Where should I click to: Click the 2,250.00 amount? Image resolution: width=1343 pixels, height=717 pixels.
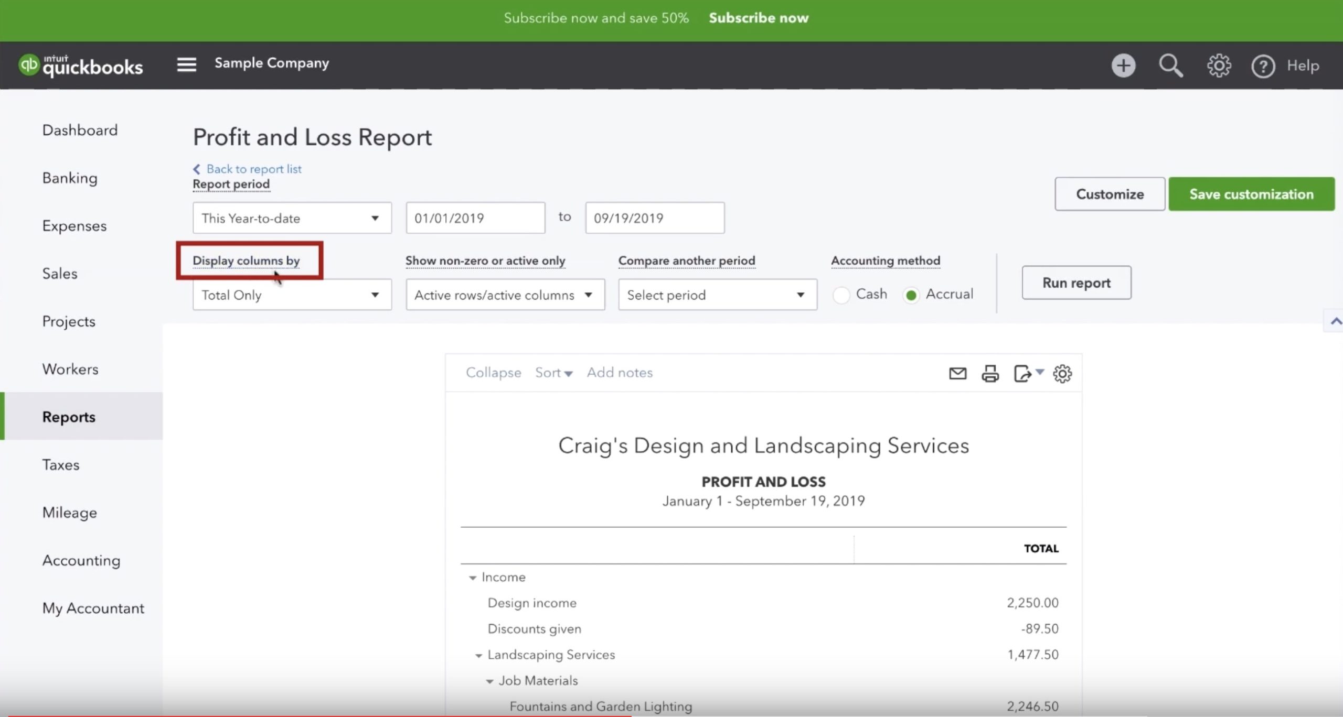1032,603
